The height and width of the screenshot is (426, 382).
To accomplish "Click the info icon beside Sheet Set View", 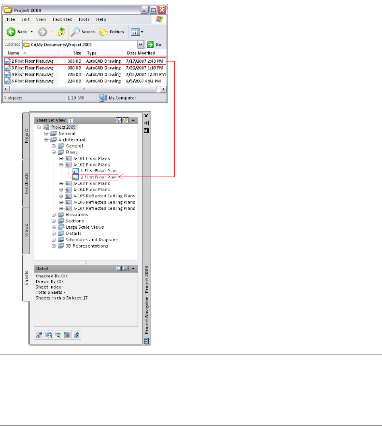I will (71, 120).
